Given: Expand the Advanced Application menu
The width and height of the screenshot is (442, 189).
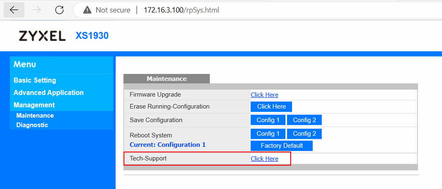Looking at the screenshot, I should pyautogui.click(x=49, y=93).
